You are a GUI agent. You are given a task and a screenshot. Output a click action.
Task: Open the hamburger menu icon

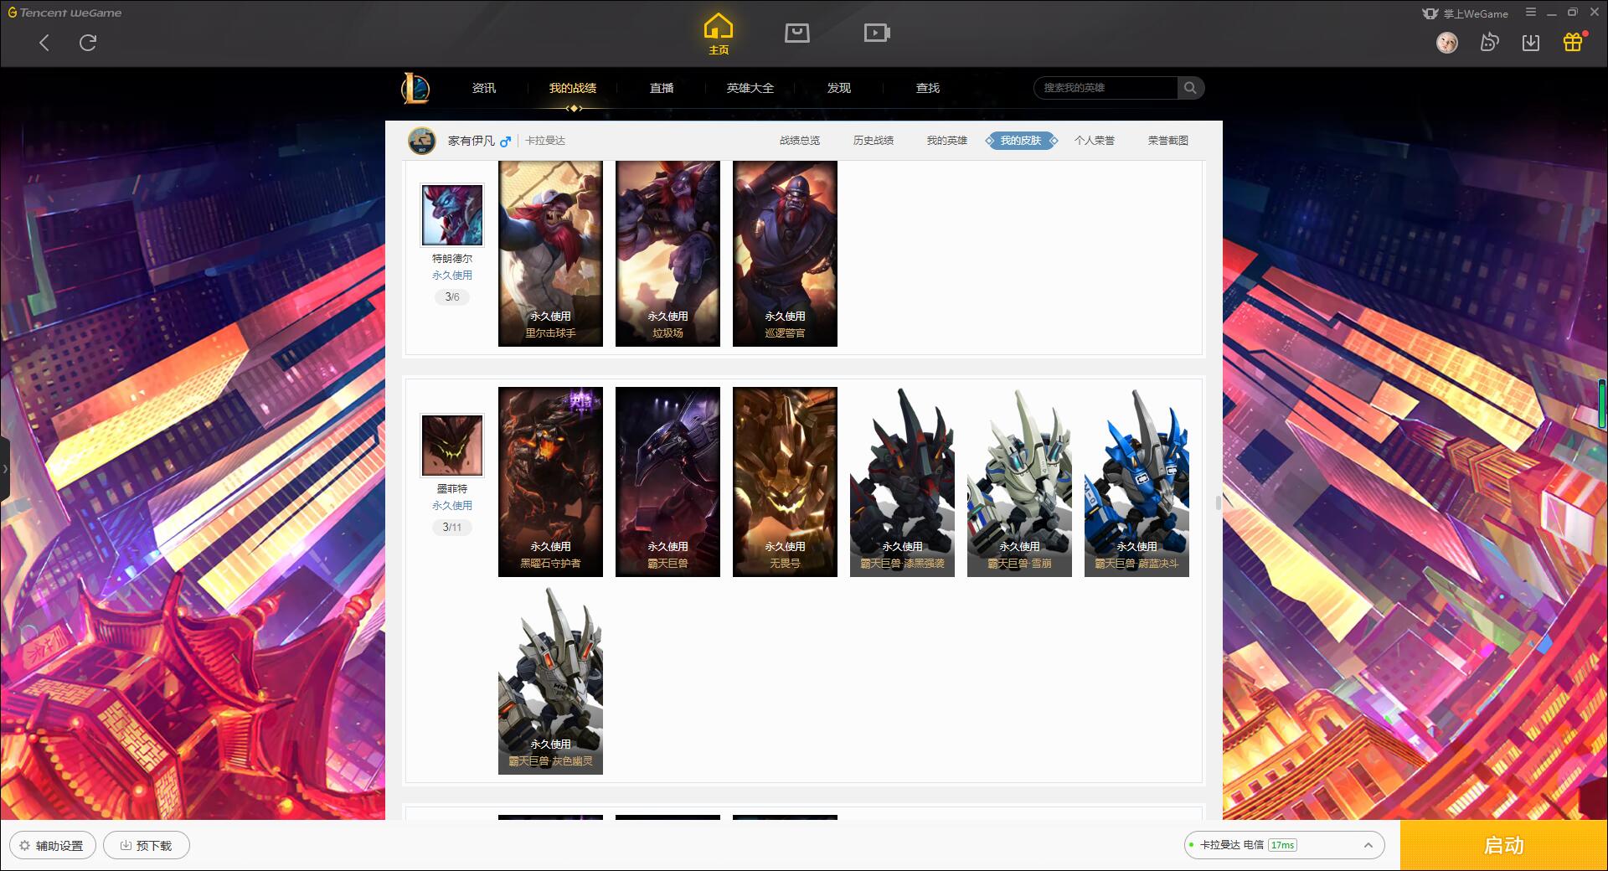(x=1531, y=13)
